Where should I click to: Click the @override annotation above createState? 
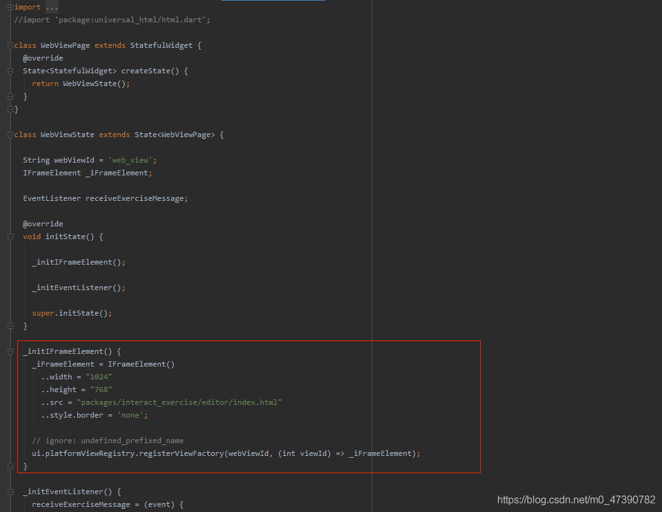(43, 58)
